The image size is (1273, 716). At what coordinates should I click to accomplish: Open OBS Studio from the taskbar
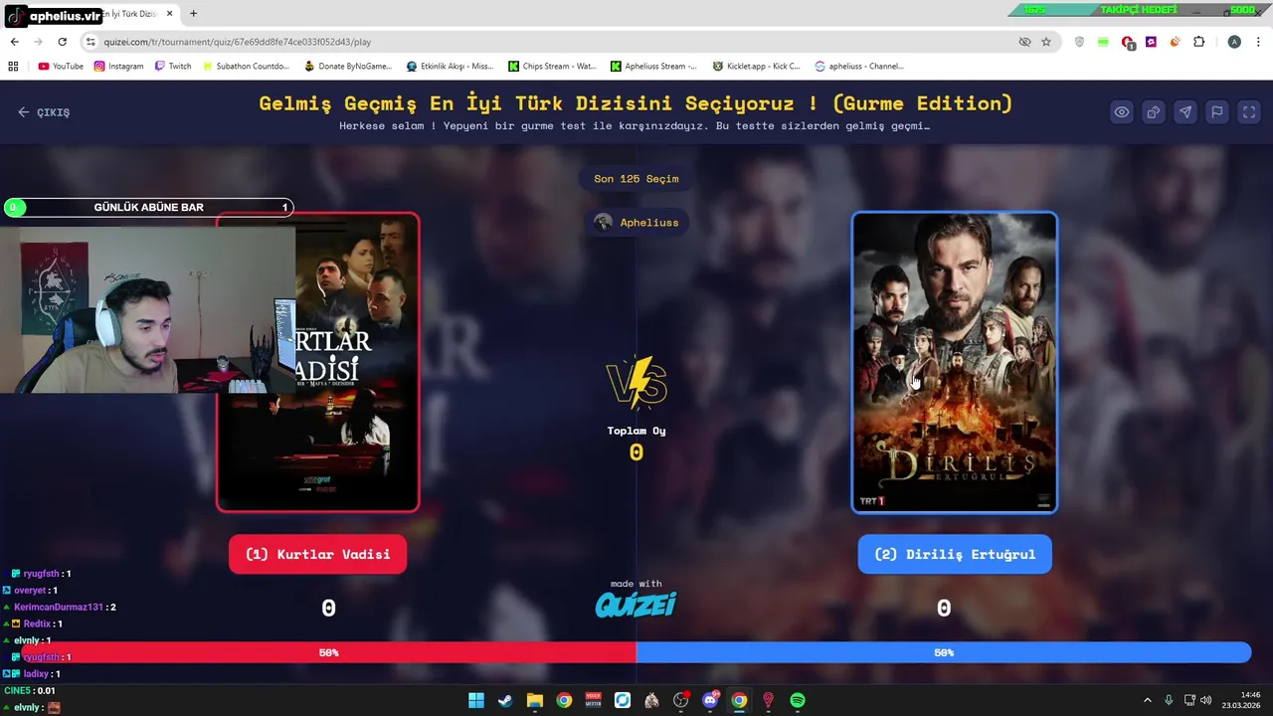[x=680, y=700]
